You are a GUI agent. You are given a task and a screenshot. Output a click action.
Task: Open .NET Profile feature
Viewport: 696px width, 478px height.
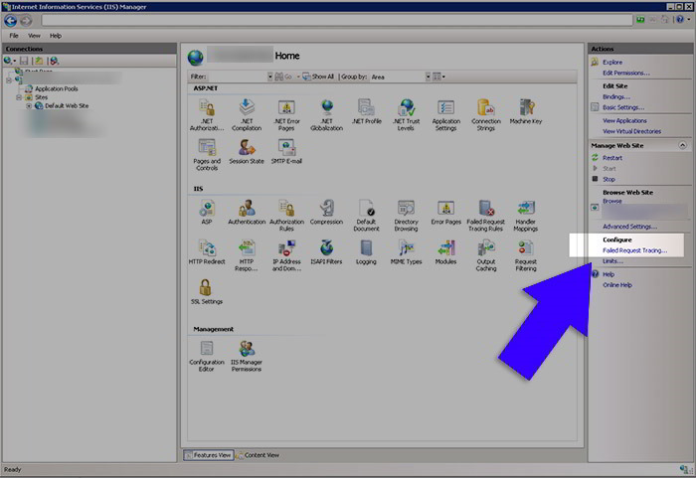point(366,111)
